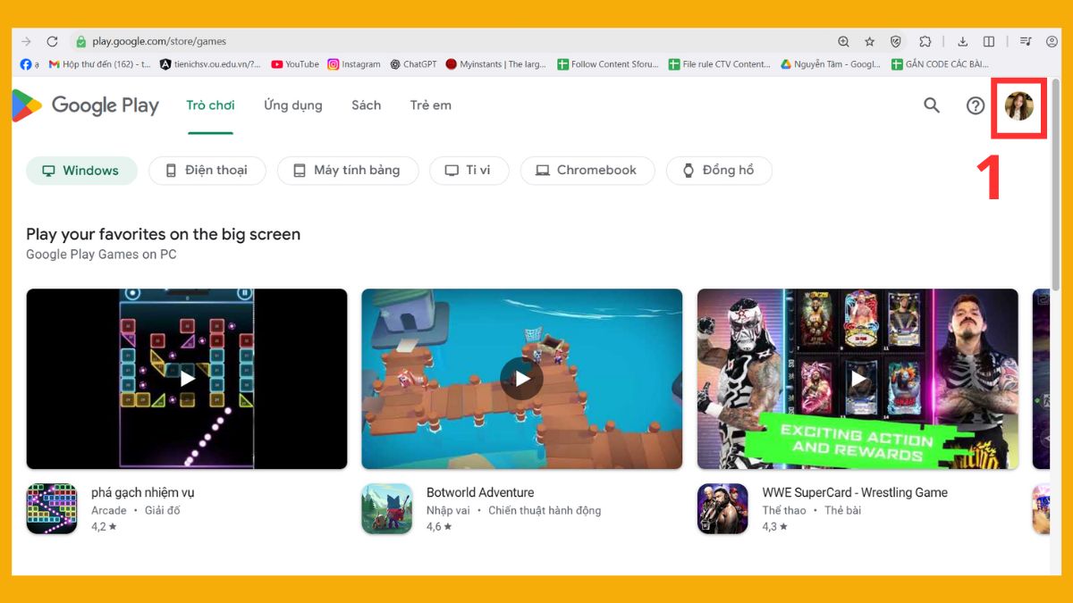
Task: Bookmark this page with the star icon
Action: [869, 41]
